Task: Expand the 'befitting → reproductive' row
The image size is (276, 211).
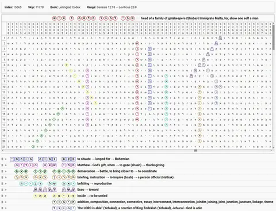Action: 6,183
